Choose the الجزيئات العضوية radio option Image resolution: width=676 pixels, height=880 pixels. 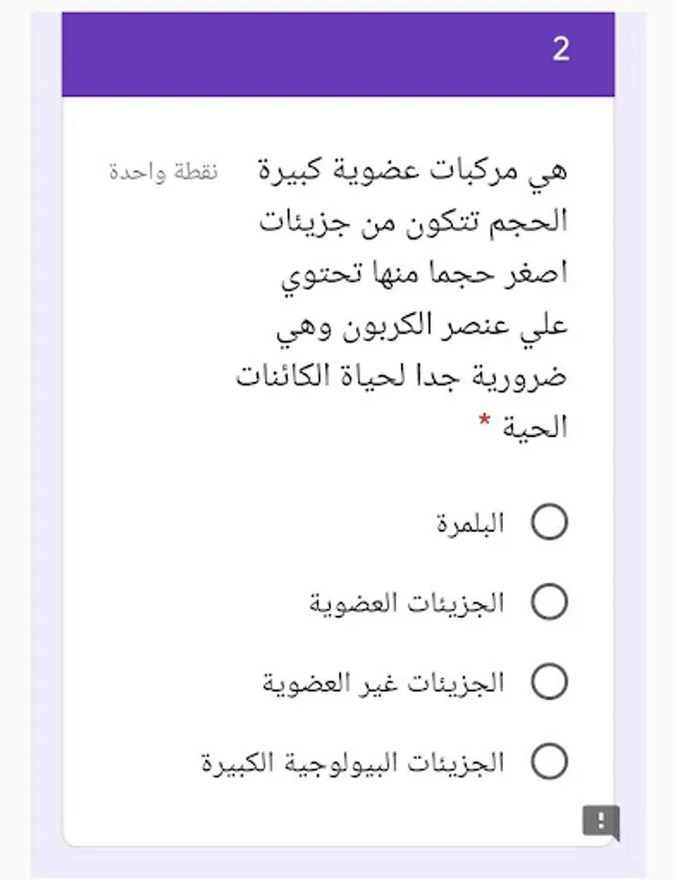click(x=549, y=602)
